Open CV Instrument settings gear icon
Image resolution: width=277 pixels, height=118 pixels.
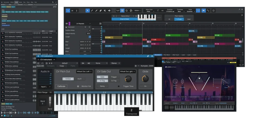(x=136, y=66)
